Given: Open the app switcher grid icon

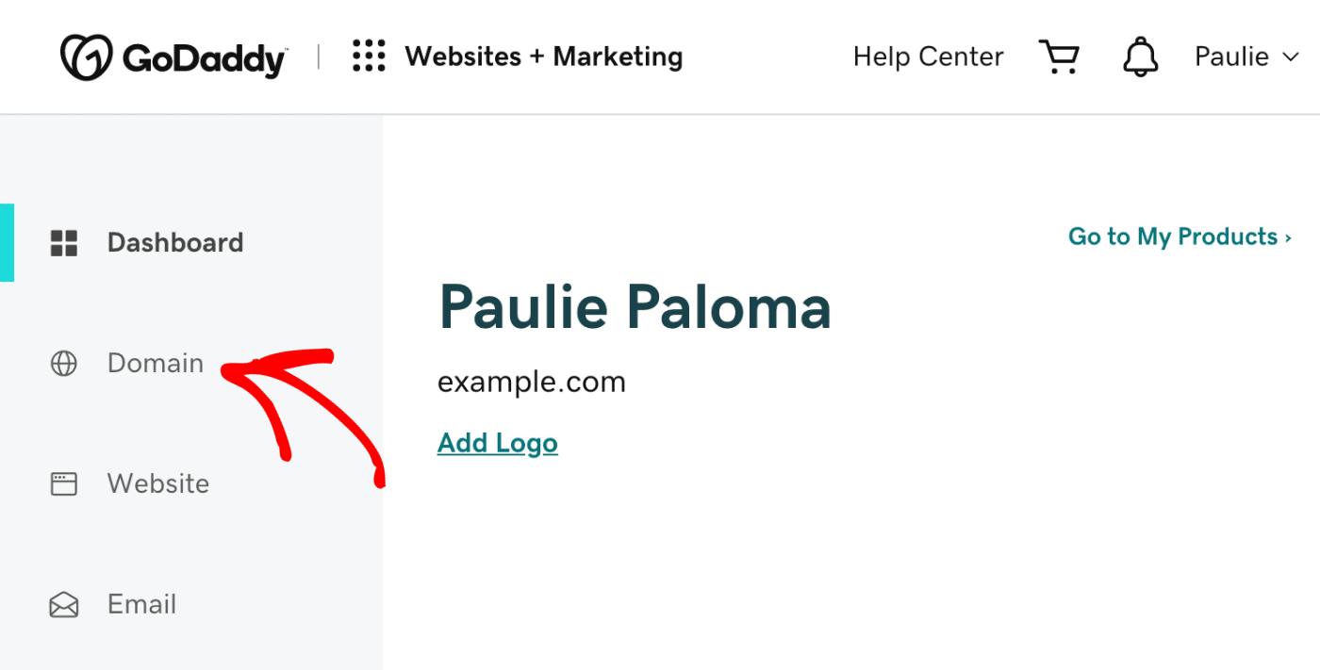Looking at the screenshot, I should (x=368, y=56).
